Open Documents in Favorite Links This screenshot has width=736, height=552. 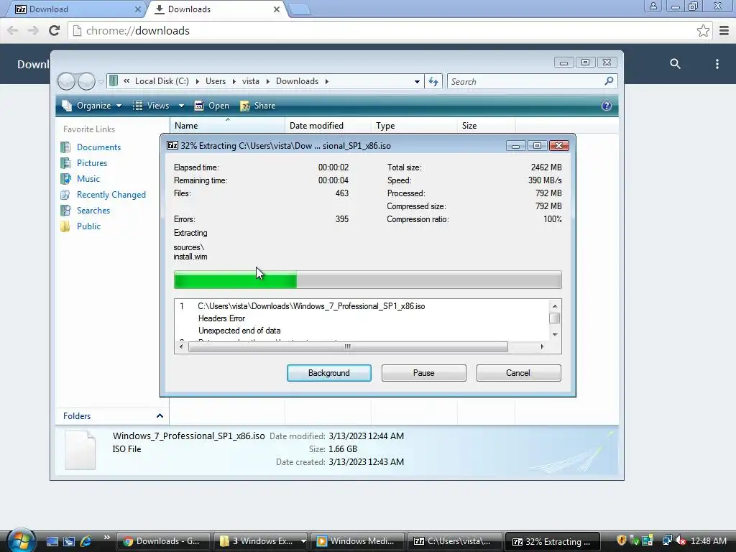tap(98, 147)
